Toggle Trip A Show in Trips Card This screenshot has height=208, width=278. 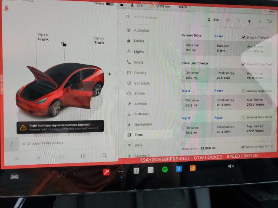tap(243, 91)
